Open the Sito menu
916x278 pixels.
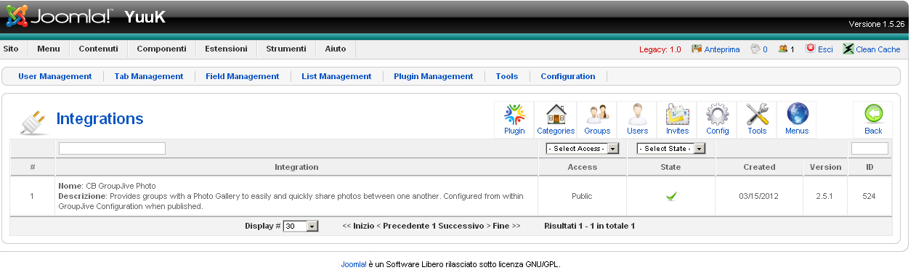[x=11, y=49]
